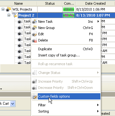Click the 93 % progress bar
This screenshot has height=116, width=115.
point(69,9)
